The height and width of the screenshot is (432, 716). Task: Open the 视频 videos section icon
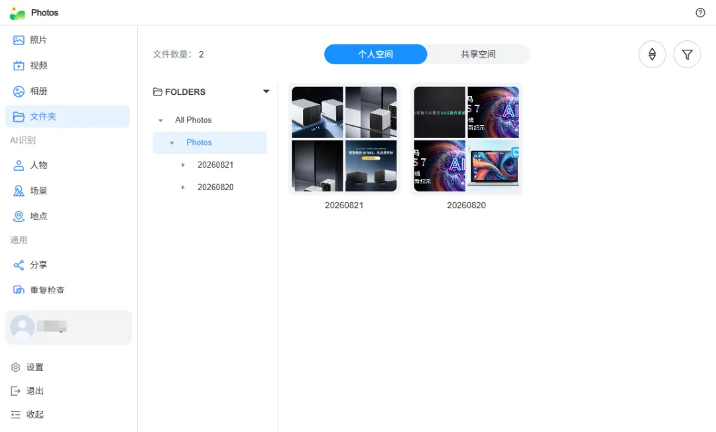click(x=19, y=66)
